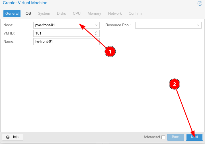205x144 pixels.
Task: Expand the Node dropdown arrow
Action: point(96,25)
